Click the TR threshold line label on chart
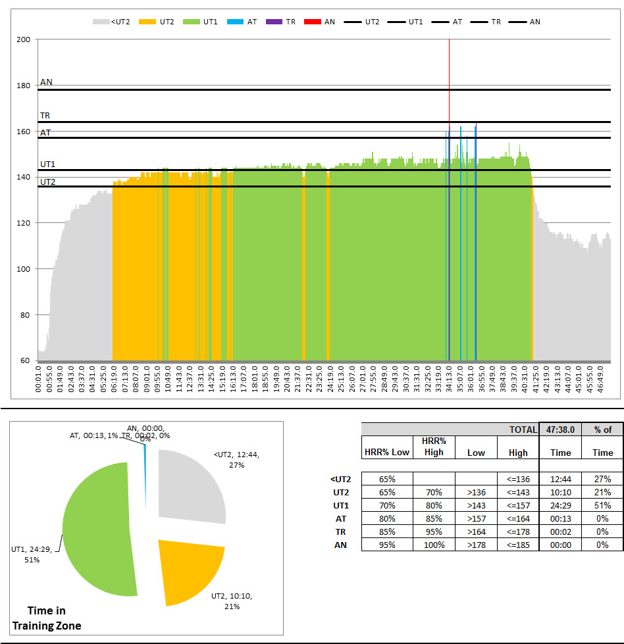This screenshot has width=624, height=644. pyautogui.click(x=45, y=115)
